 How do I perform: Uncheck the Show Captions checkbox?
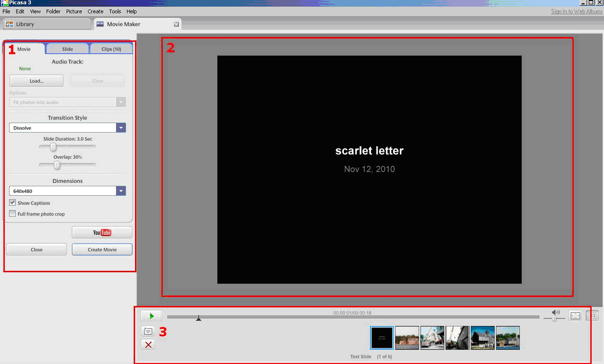(x=13, y=203)
